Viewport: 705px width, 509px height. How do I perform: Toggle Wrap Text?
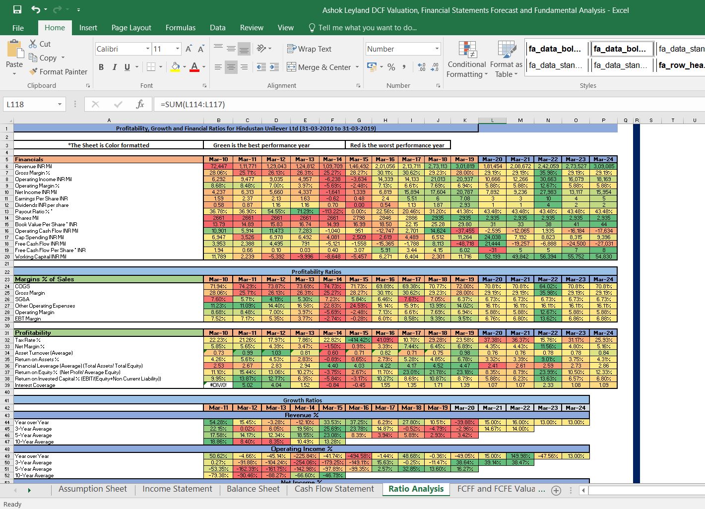click(x=309, y=49)
